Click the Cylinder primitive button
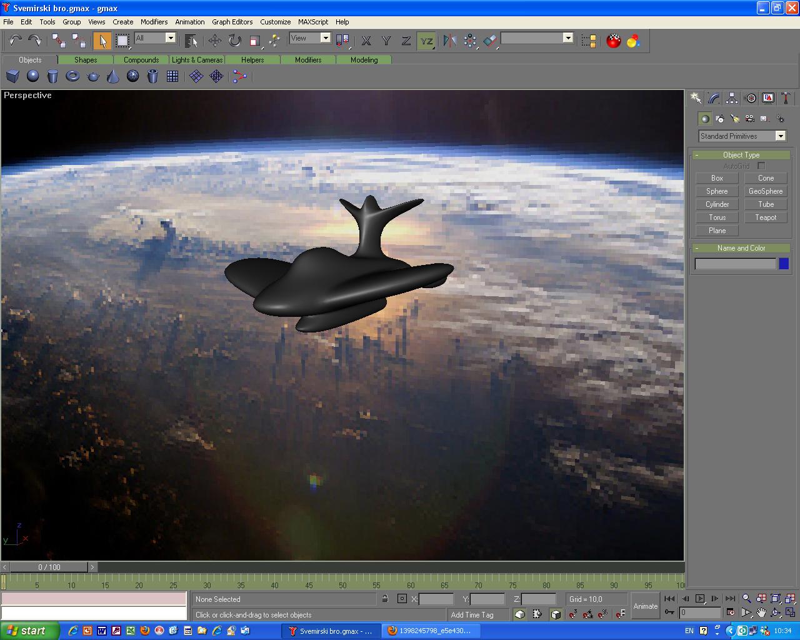 click(x=717, y=204)
